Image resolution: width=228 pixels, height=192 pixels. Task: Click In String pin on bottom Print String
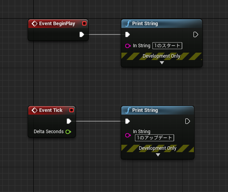pos(128,135)
